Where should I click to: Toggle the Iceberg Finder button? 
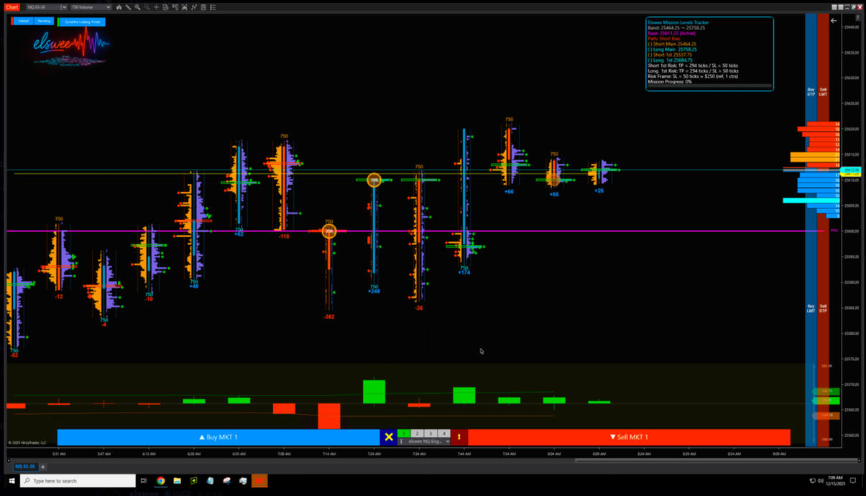click(x=82, y=22)
